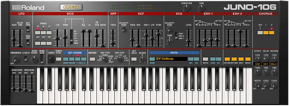289x106 pixels.
Task: Turn the CONDITION knob
Action: (x=186, y=8)
